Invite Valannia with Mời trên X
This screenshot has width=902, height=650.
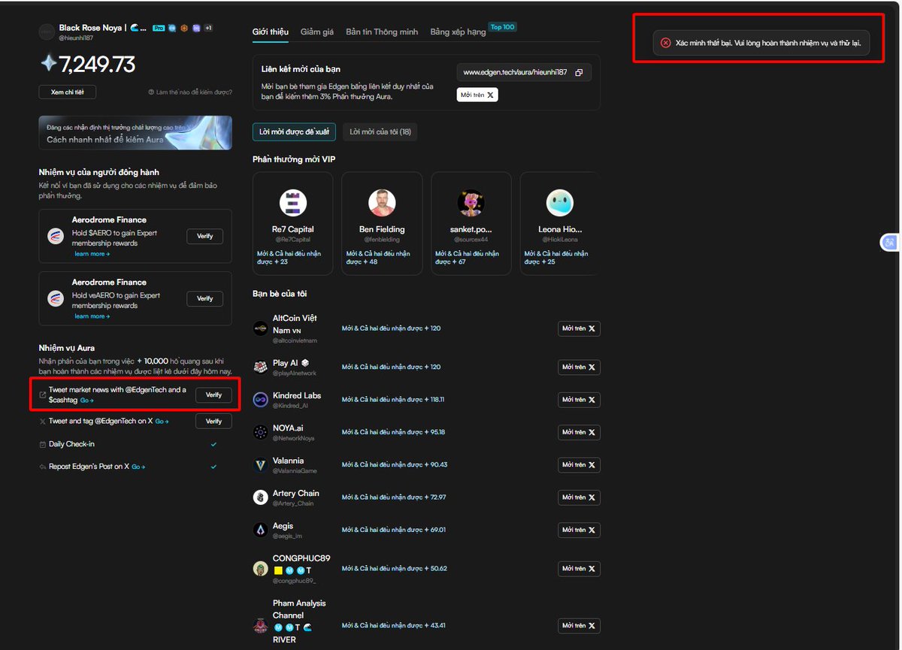pos(579,465)
